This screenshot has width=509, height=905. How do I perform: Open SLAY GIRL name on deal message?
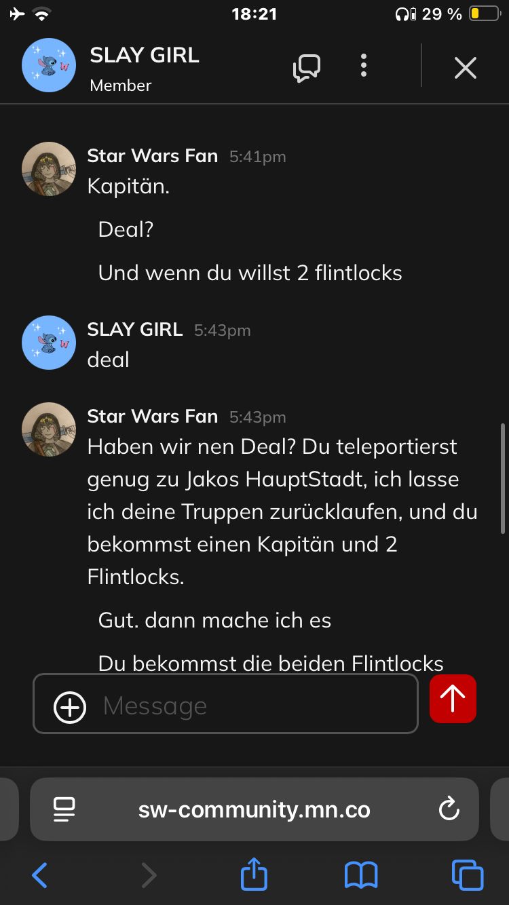[135, 330]
